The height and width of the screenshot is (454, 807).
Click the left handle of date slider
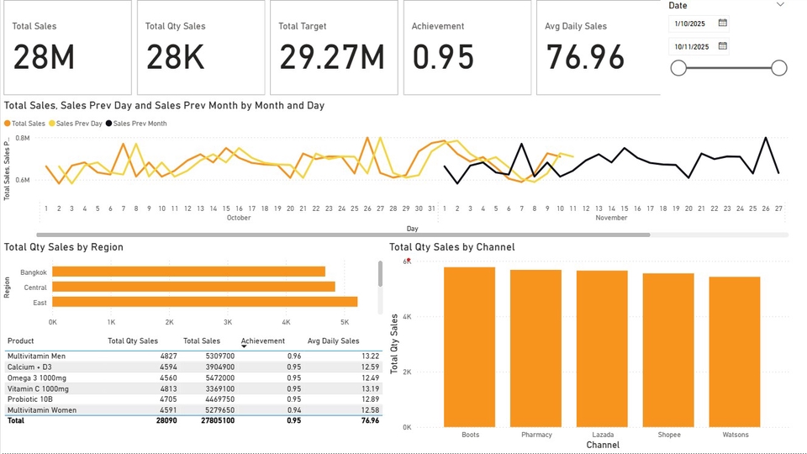[x=678, y=68]
